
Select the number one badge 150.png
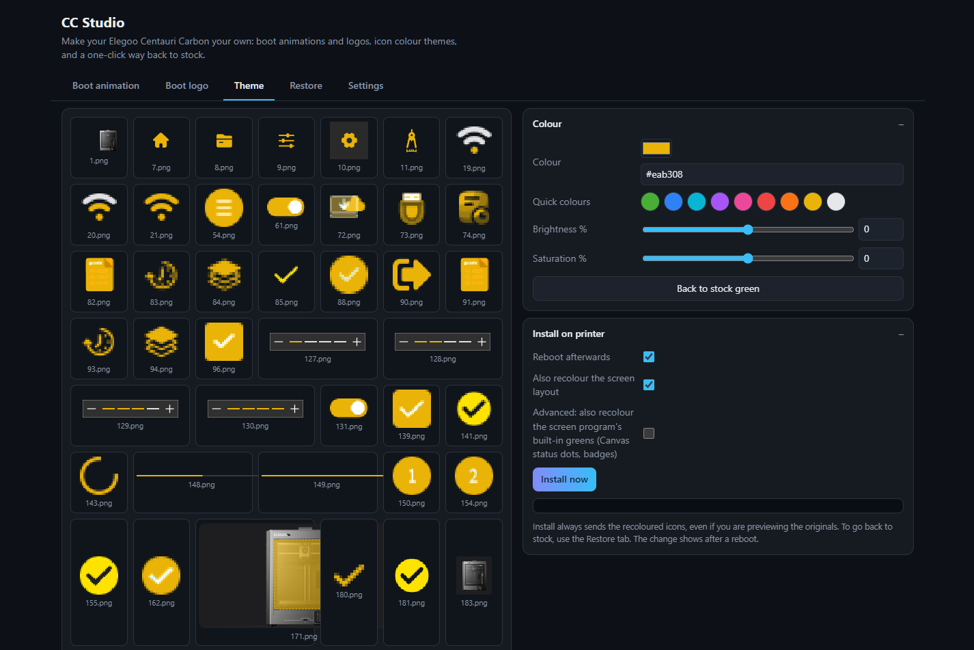tap(411, 483)
